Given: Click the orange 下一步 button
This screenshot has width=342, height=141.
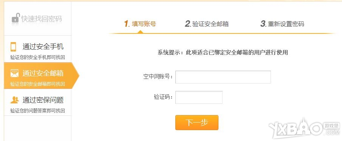Looking at the screenshot, I should click(197, 123).
